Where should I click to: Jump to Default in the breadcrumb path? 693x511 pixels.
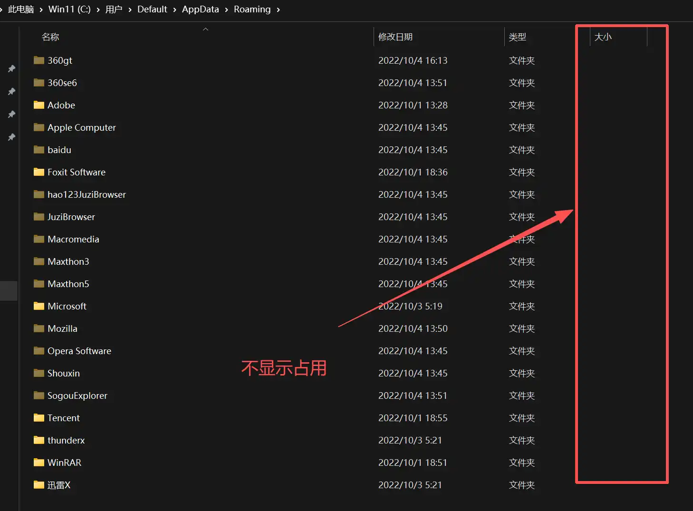tap(152, 10)
